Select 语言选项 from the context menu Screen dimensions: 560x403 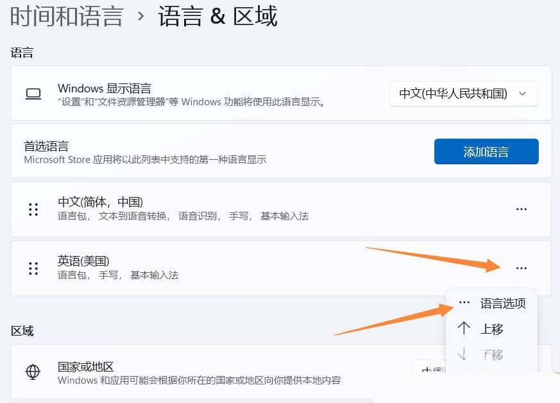click(503, 303)
